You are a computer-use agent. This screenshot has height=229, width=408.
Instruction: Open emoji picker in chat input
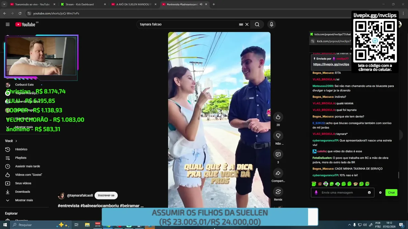coord(369,192)
